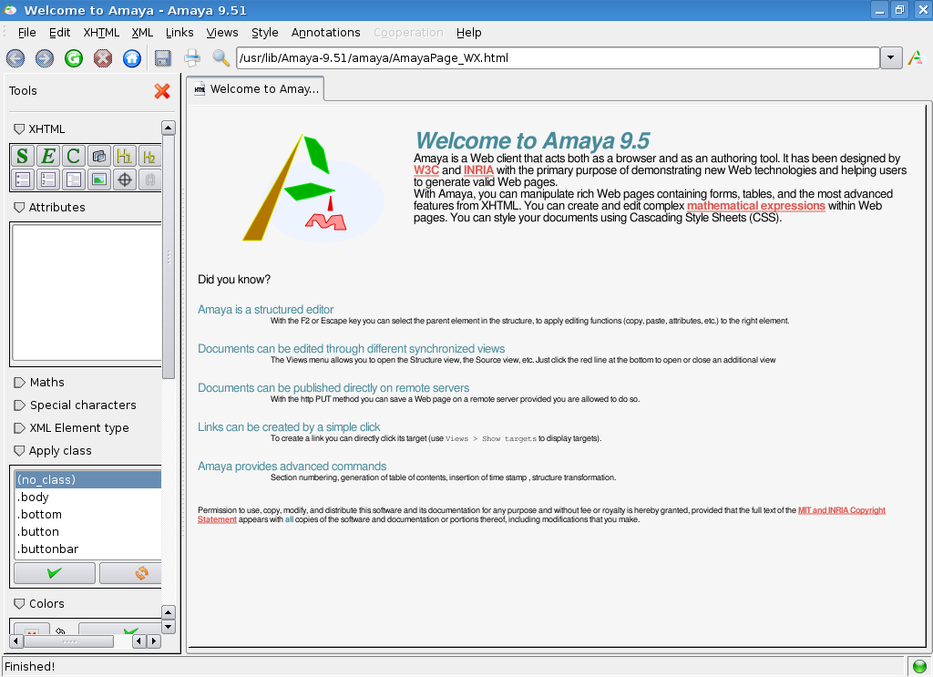Insert a level 1 heading with H1
Viewport: 933px width, 677px height.
pos(124,156)
